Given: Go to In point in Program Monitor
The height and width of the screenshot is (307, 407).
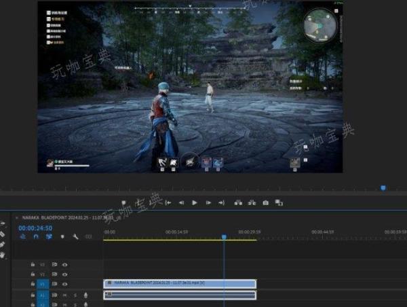Looking at the screenshot, I should [168, 202].
